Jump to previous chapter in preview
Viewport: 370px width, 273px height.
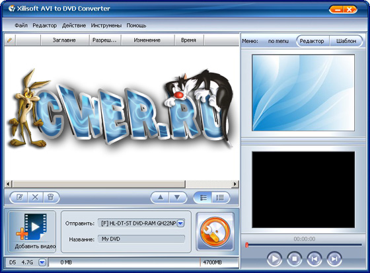coord(314,259)
